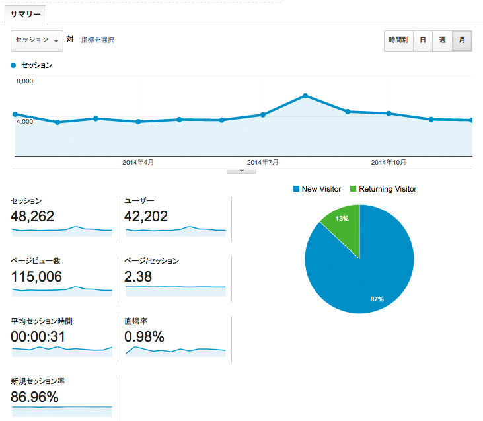Switch the graph to 週 view
The image size is (483, 421).
pyautogui.click(x=442, y=40)
